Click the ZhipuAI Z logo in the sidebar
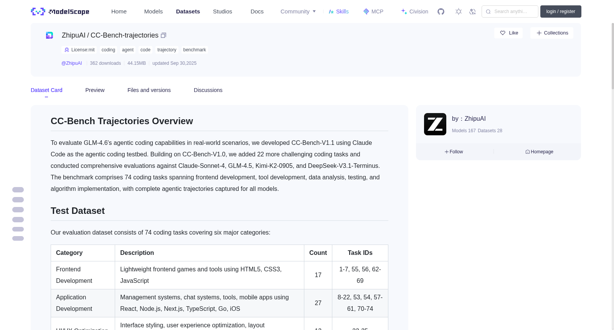This screenshot has width=614, height=330. 435,124
